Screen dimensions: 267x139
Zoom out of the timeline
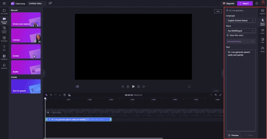(211, 95)
